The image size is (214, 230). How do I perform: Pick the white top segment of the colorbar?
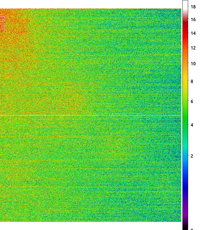pyautogui.click(x=185, y=5)
